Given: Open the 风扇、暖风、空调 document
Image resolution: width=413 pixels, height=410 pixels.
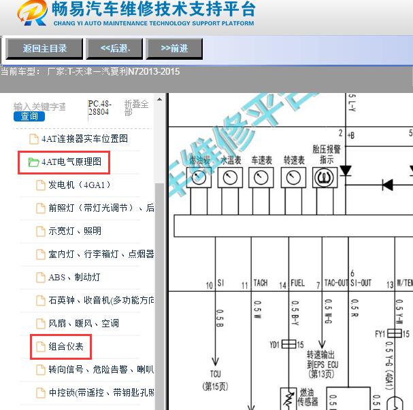Looking at the screenshot, I should 84,323.
